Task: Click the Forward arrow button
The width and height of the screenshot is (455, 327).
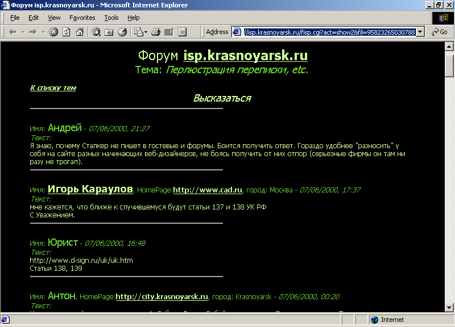Action: (x=33, y=32)
